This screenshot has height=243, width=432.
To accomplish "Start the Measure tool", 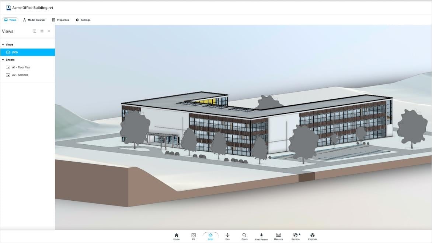I will pyautogui.click(x=278, y=236).
